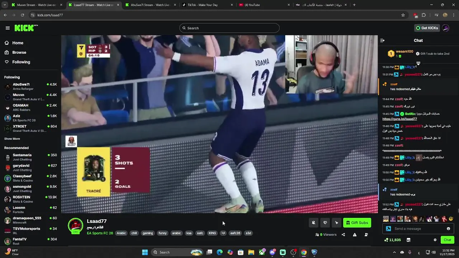Collapse the chat panel using arrow icon
The image size is (459, 258).
382,40
